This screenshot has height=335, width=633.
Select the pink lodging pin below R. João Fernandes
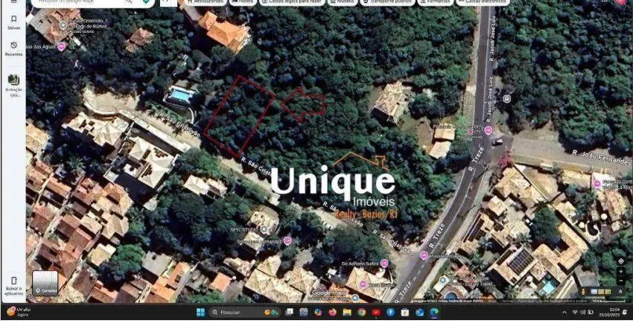point(597,184)
